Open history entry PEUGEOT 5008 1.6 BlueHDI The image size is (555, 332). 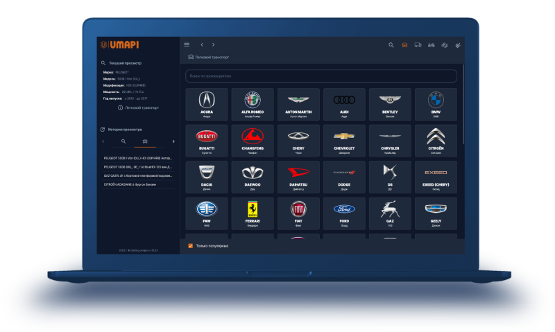[138, 167]
